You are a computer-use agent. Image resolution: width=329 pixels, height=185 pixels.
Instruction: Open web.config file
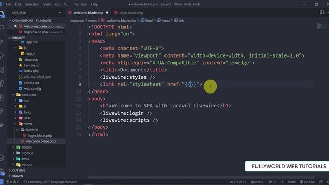click(32, 89)
